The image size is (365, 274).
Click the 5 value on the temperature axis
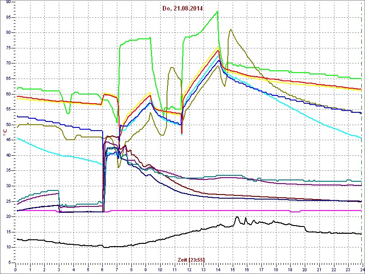click(x=10, y=263)
